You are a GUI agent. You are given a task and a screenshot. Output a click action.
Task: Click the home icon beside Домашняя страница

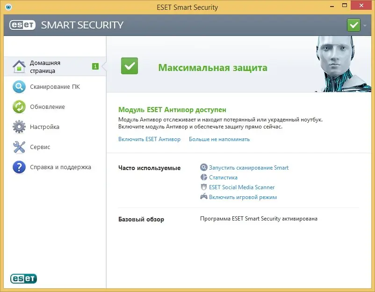coord(18,65)
